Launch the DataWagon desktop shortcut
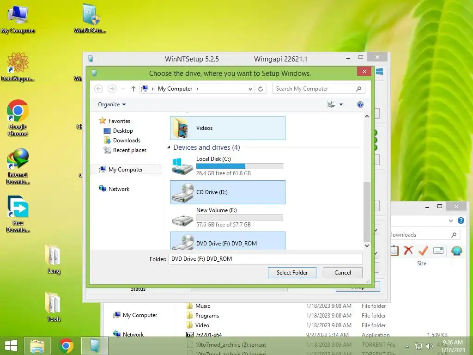Image resolution: width=473 pixels, height=355 pixels. [x=18, y=67]
